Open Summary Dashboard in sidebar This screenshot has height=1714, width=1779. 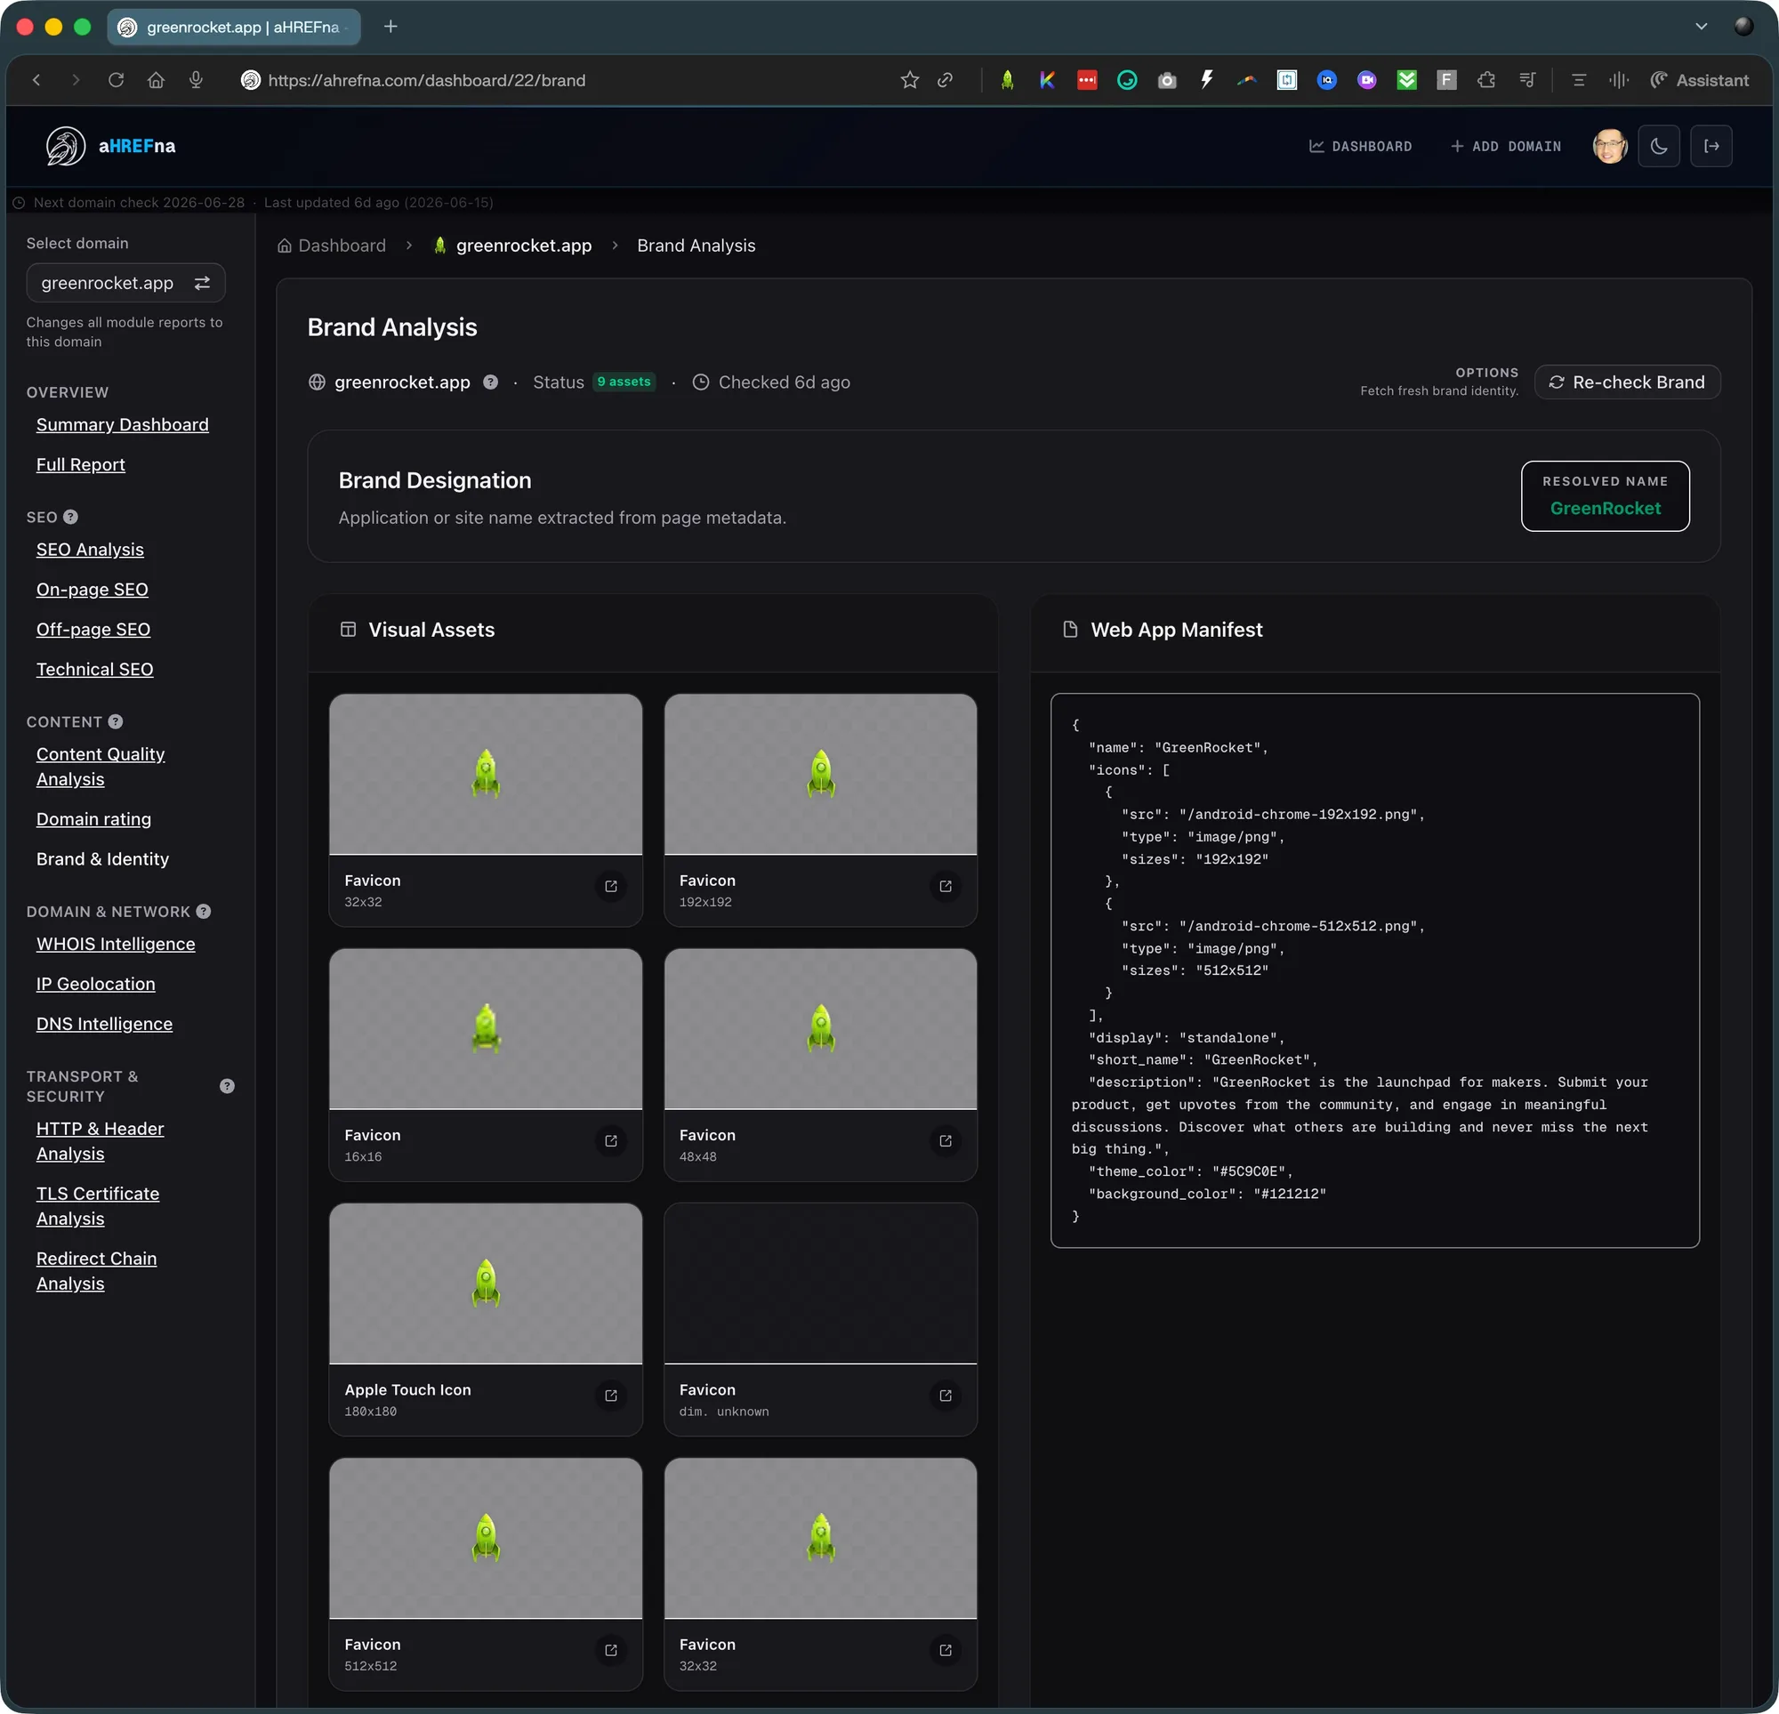click(x=123, y=425)
